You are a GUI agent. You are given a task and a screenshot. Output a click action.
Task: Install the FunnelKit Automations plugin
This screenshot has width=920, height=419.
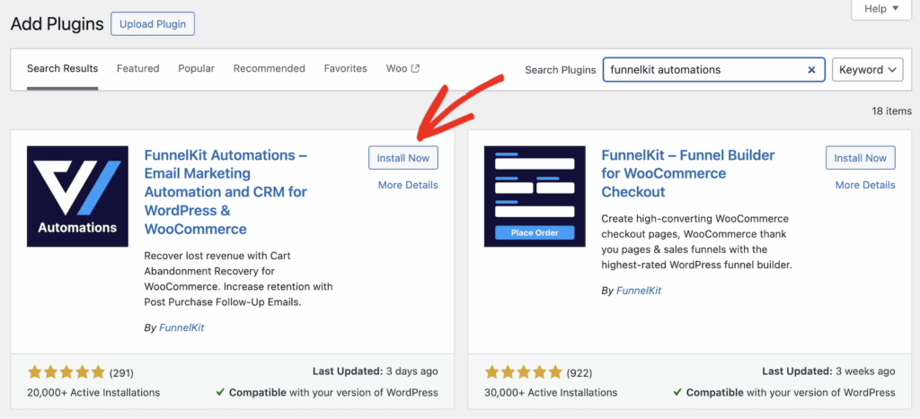403,158
